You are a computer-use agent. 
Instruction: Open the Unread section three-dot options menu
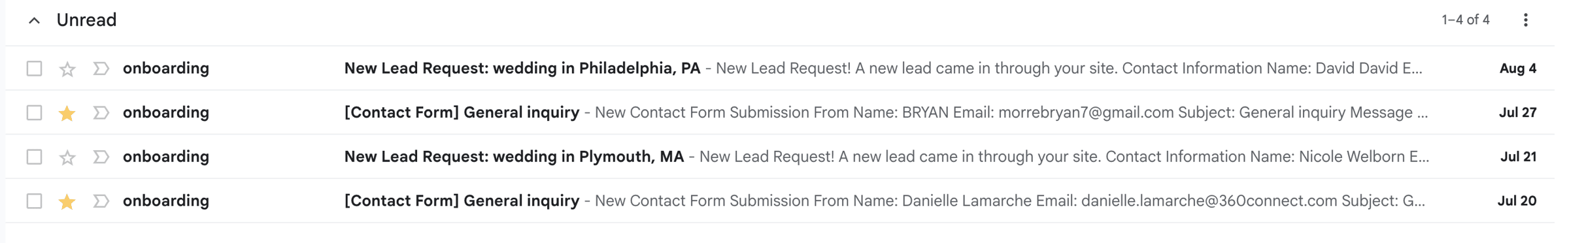click(1525, 20)
